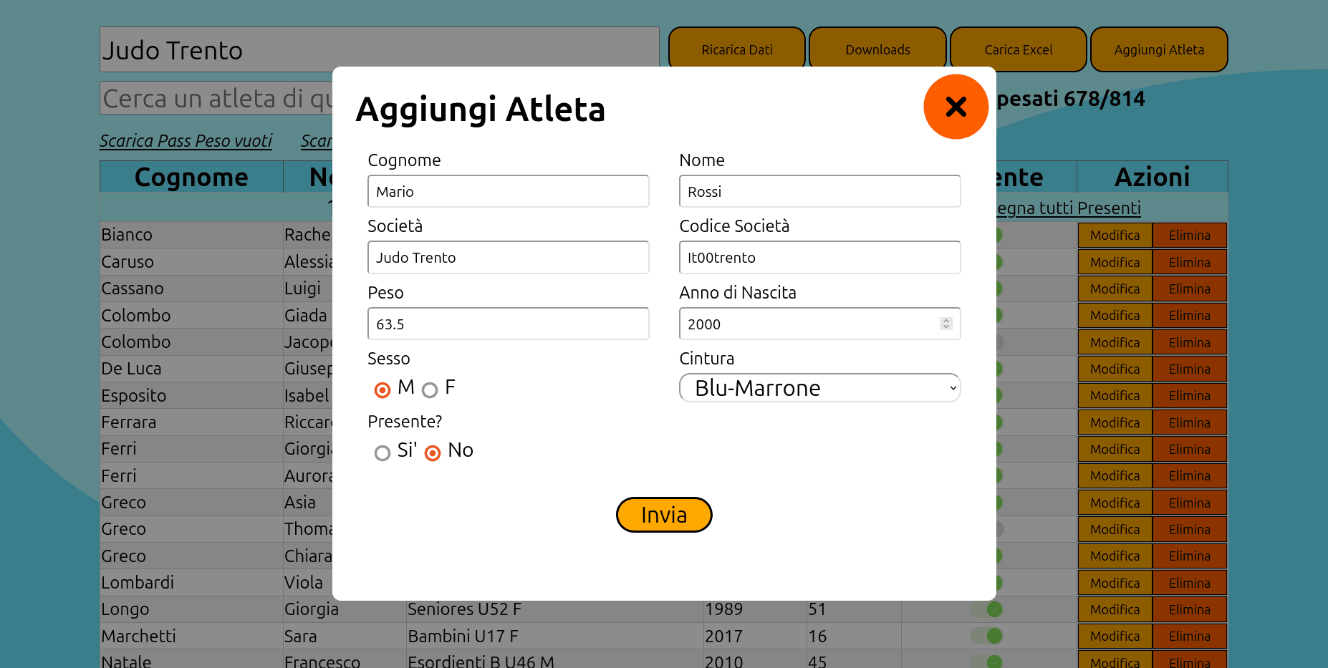Open the Scarica Pass Peso vuoti link
Screen dimensions: 1328x668
click(x=186, y=141)
